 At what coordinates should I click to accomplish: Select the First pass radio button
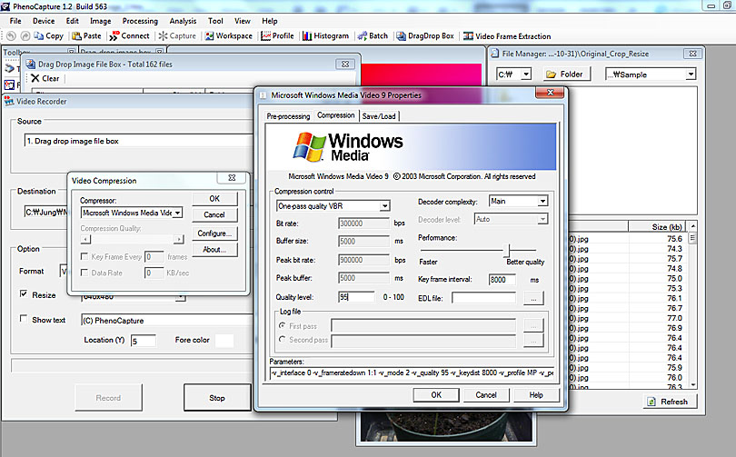coord(282,324)
